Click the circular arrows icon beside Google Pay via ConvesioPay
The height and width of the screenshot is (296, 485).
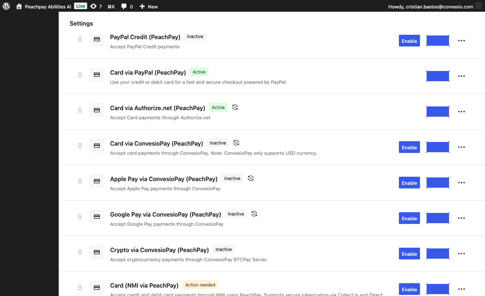pyautogui.click(x=254, y=214)
